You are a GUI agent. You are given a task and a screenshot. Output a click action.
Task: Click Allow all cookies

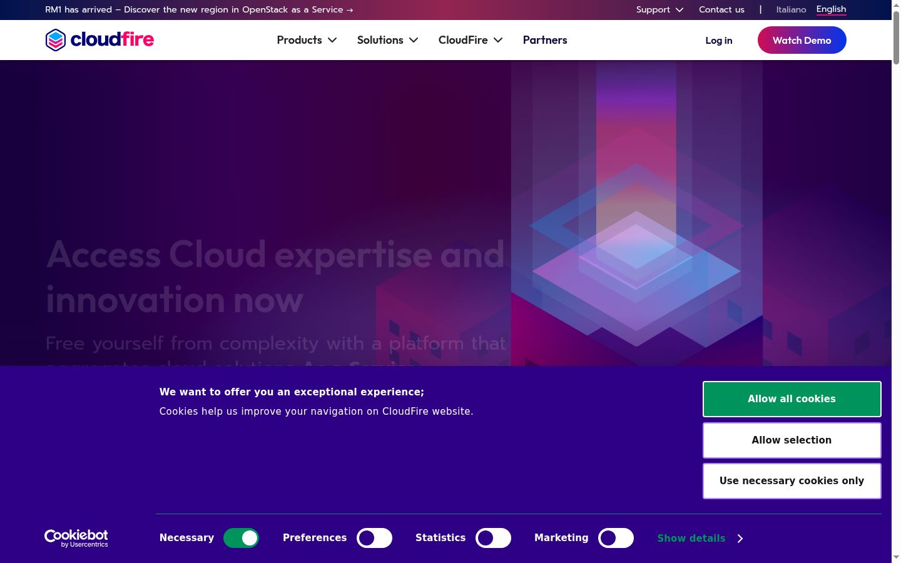[792, 399]
